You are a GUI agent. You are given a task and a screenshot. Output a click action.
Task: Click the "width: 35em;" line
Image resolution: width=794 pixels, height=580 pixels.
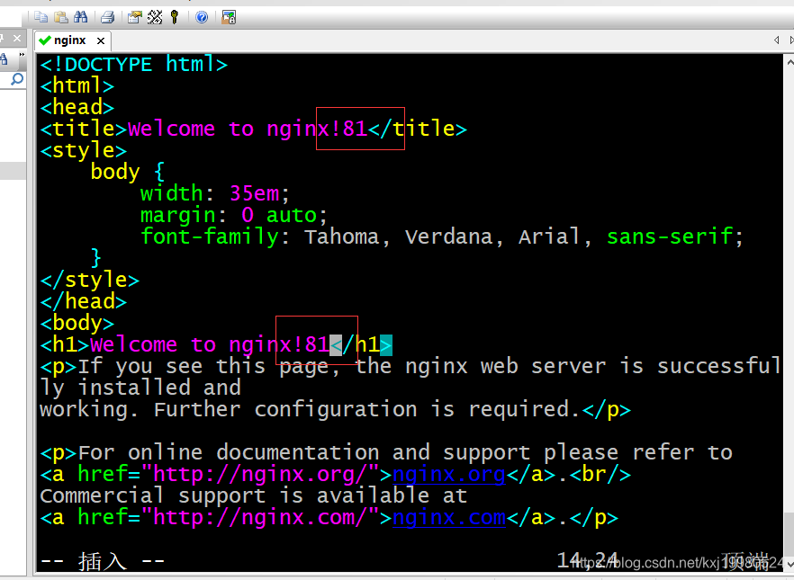click(x=215, y=193)
